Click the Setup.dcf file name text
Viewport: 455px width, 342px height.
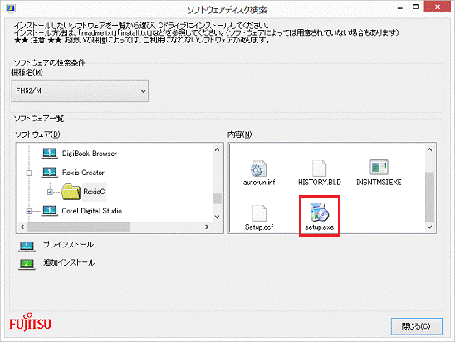[259, 227]
